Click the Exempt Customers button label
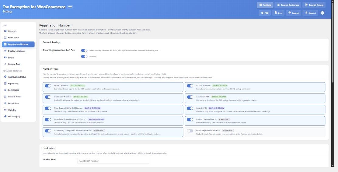Viewport: 338px width, 172px height. 290,5
